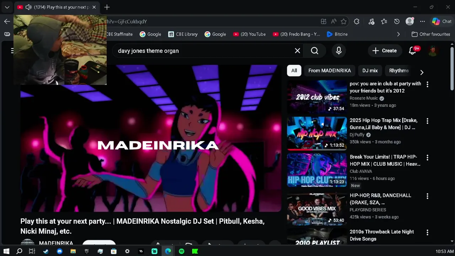Open the Epic Games taskbar icon
Viewport: 455px width, 256px height.
(x=86, y=251)
